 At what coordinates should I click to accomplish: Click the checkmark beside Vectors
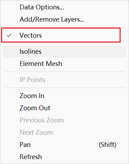tap(9, 35)
